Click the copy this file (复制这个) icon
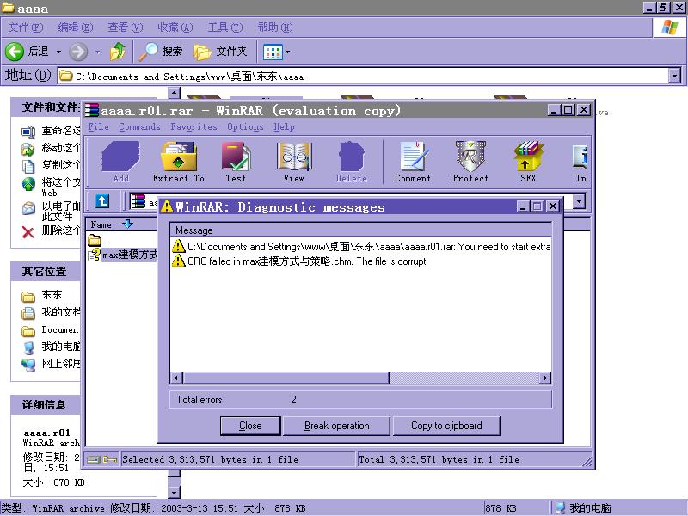The width and height of the screenshot is (688, 516). (x=28, y=166)
